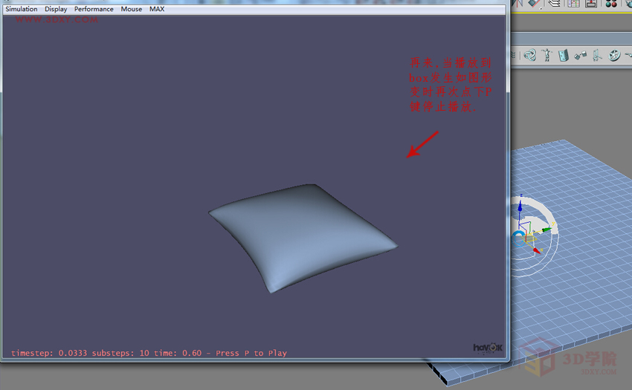Viewport: 632px width, 390px height.
Task: Open the Material Editor spheres icon
Action: point(611,3)
